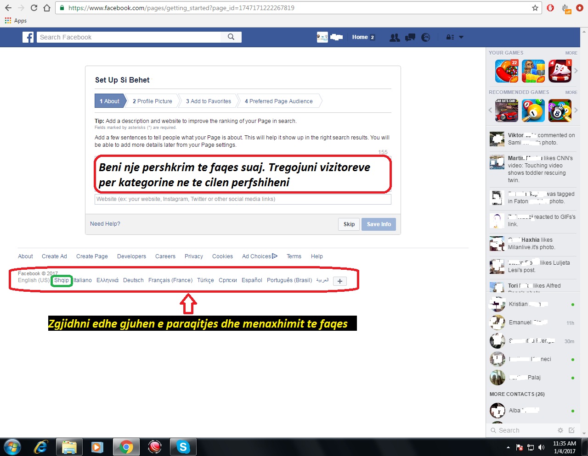Select the 3 Add to Favorites tab

pos(209,101)
